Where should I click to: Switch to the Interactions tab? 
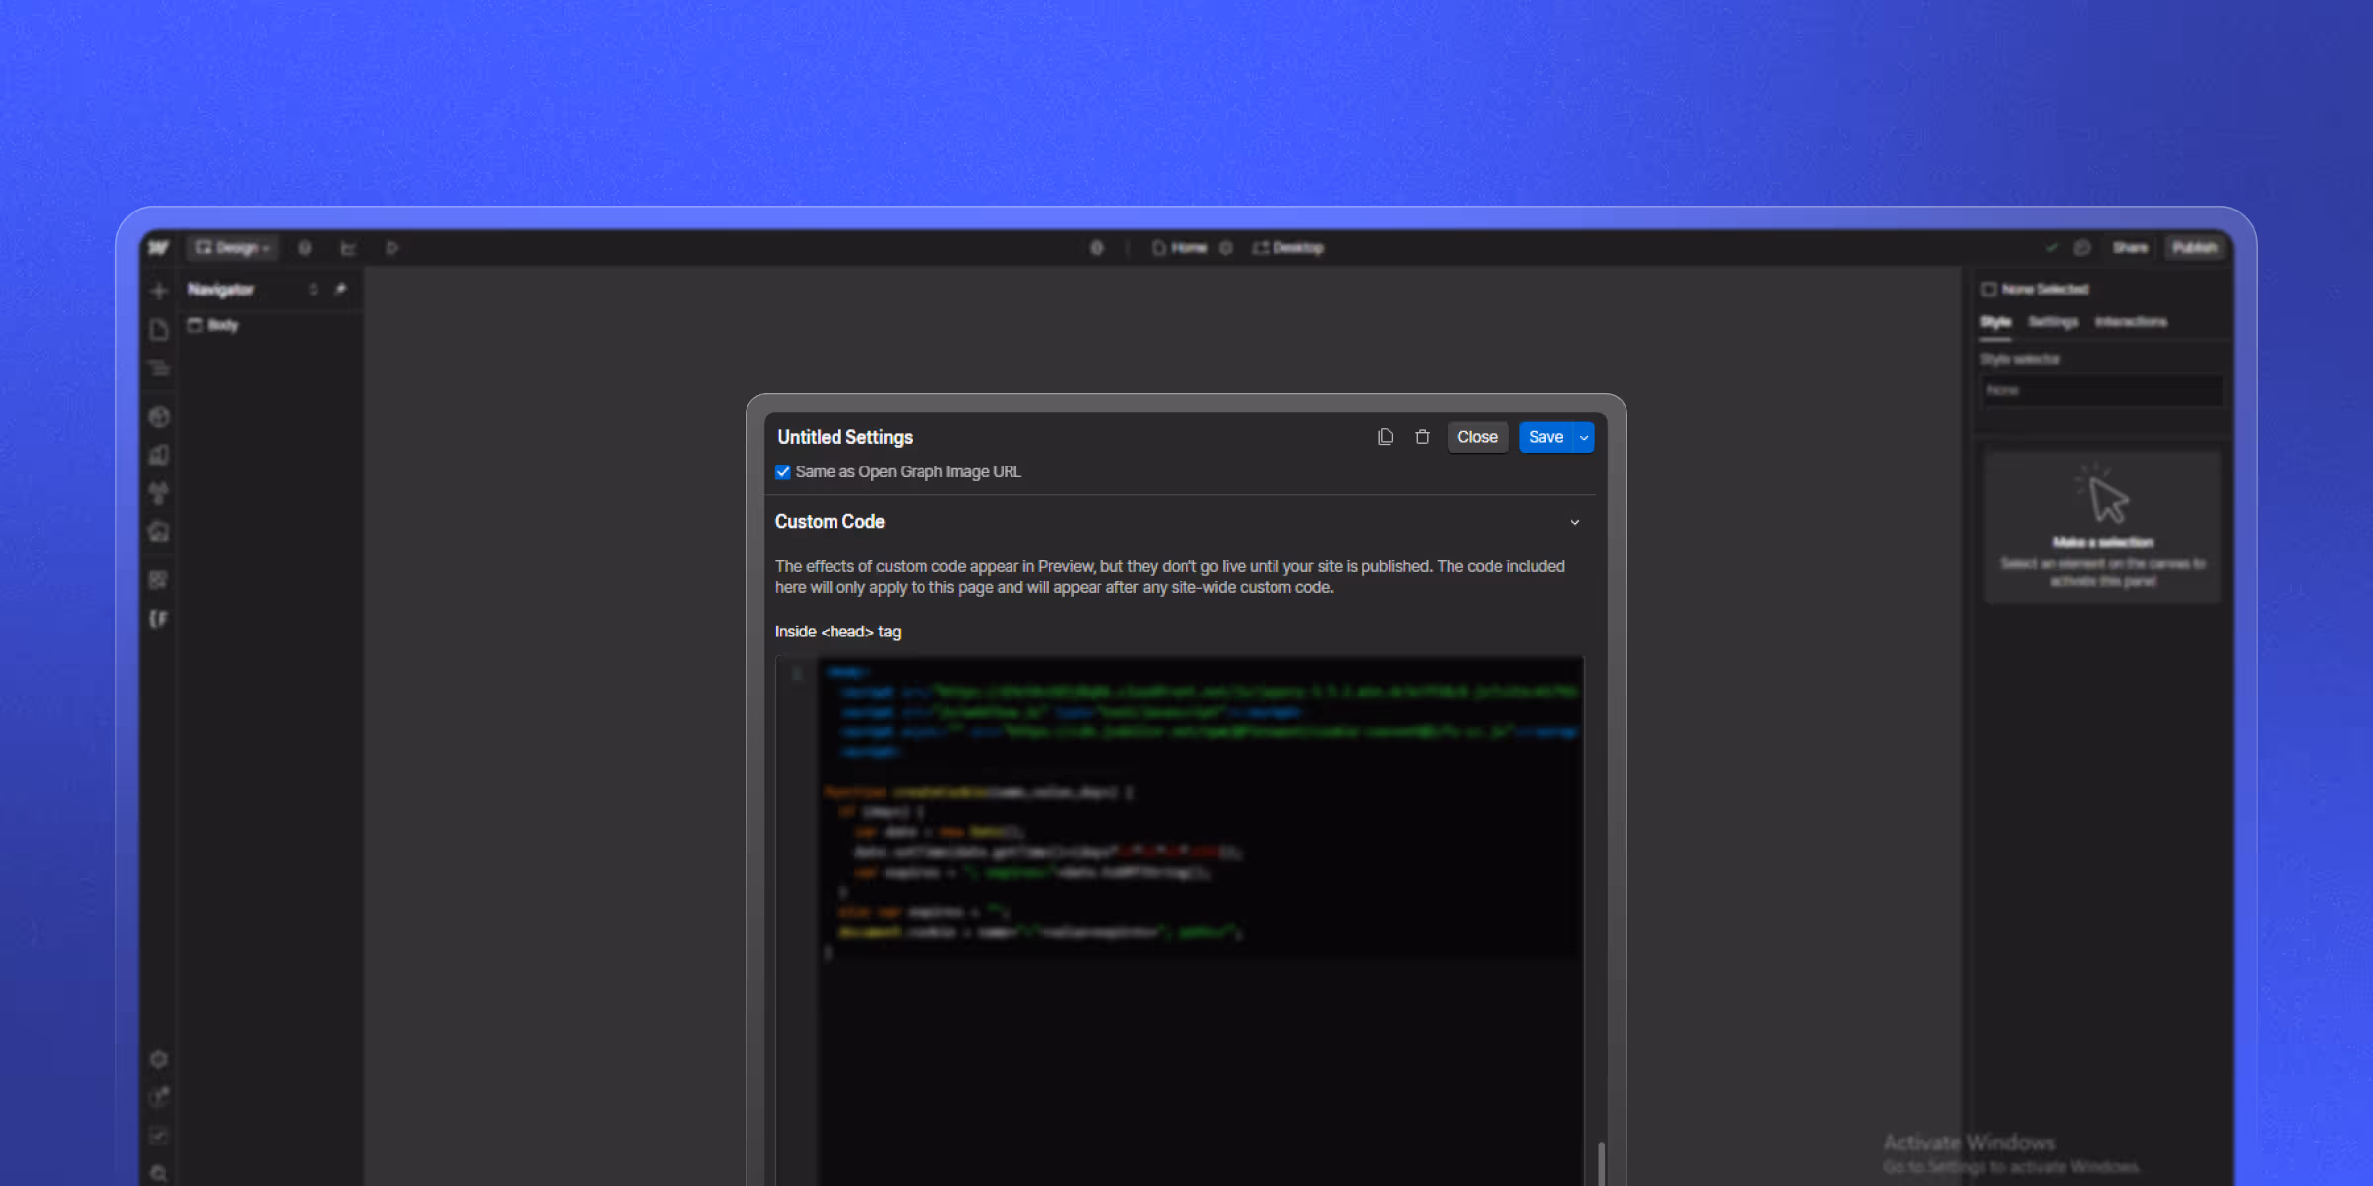[2132, 322]
